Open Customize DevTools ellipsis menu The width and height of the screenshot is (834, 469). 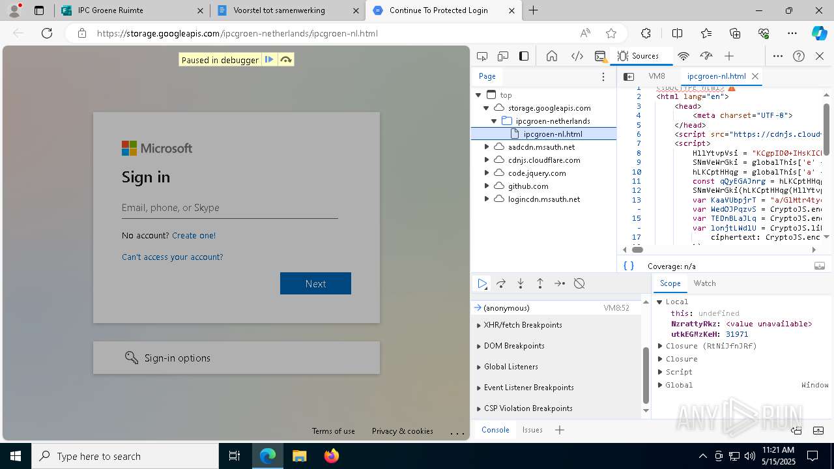pos(778,56)
